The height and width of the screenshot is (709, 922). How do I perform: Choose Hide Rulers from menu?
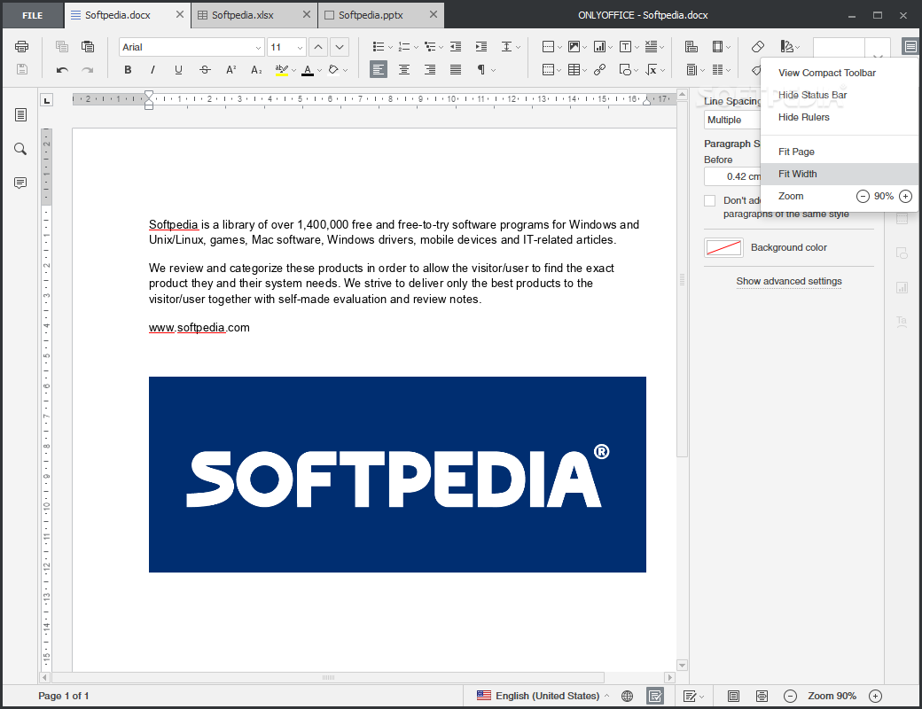coord(839,118)
